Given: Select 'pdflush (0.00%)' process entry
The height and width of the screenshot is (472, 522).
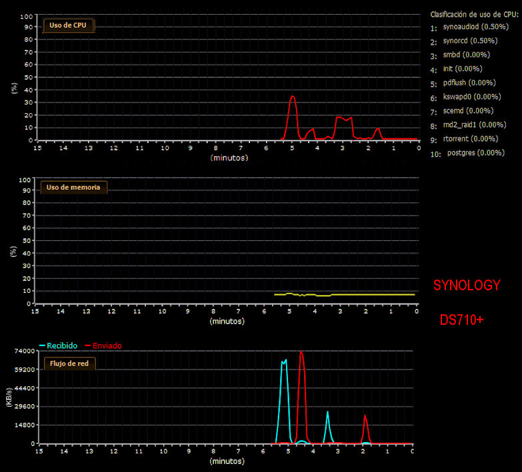Looking at the screenshot, I should click(x=469, y=83).
